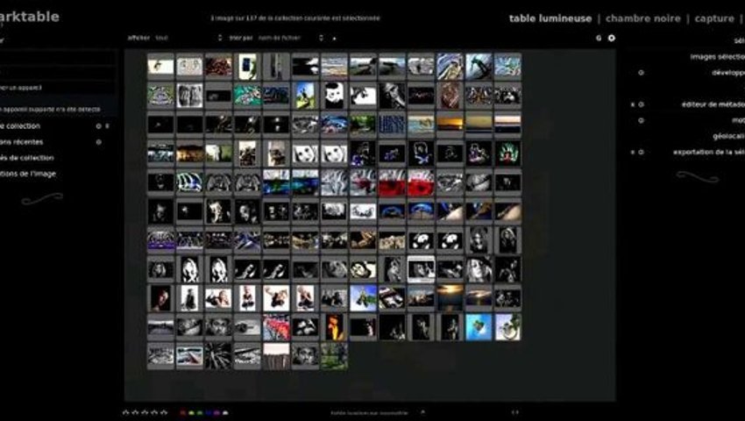Apply a one-star rating
745x421 pixels.
[x=126, y=413]
